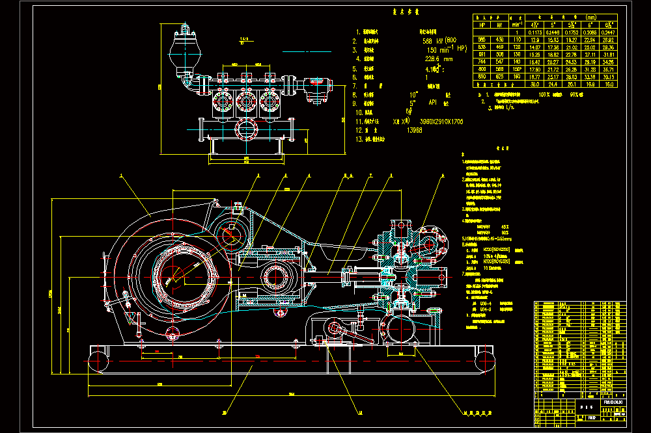Click the 3960X2910X1705 dimensions text
The image size is (651, 433).
click(441, 122)
